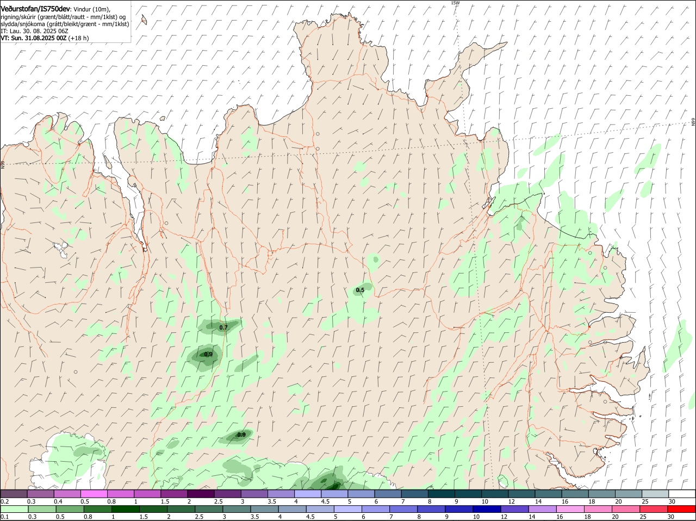Click the 0.5 precipitation value label on map
Image resolution: width=696 pixels, height=521 pixels.
pyautogui.click(x=360, y=290)
